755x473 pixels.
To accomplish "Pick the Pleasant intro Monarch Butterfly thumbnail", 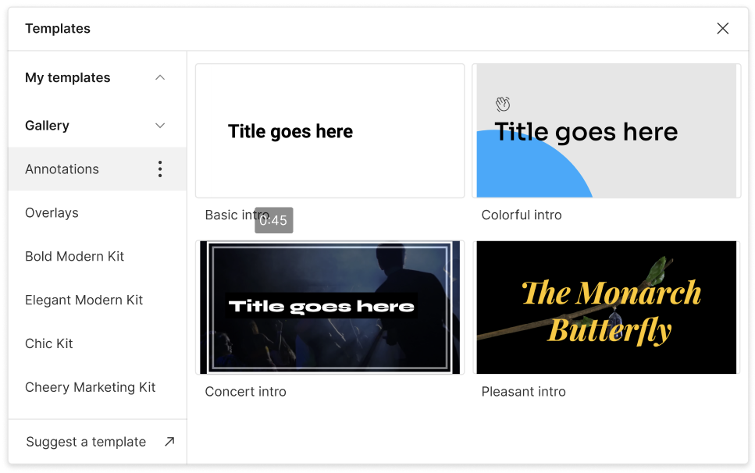I will point(606,308).
